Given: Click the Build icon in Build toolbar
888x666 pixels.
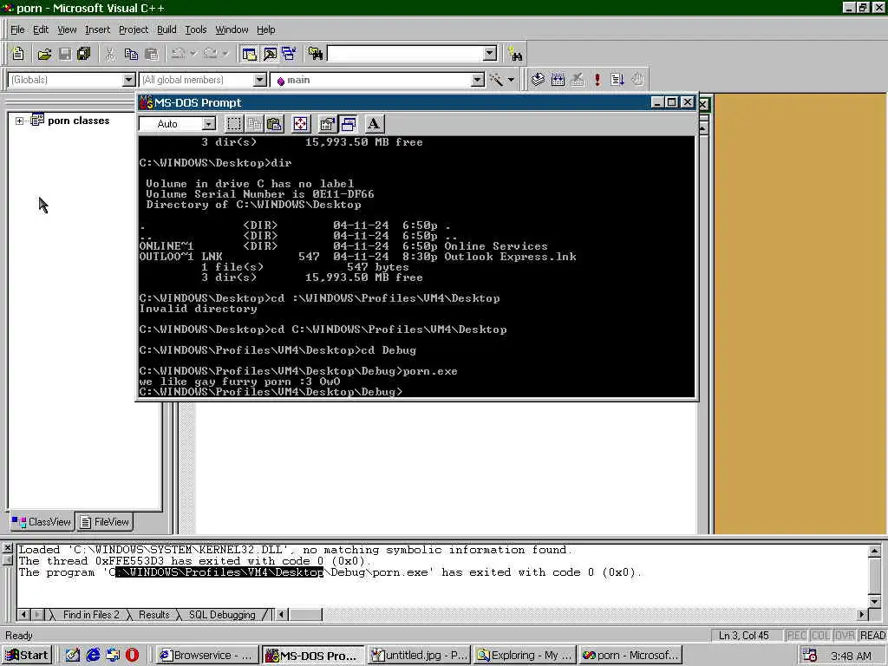Looking at the screenshot, I should (558, 80).
